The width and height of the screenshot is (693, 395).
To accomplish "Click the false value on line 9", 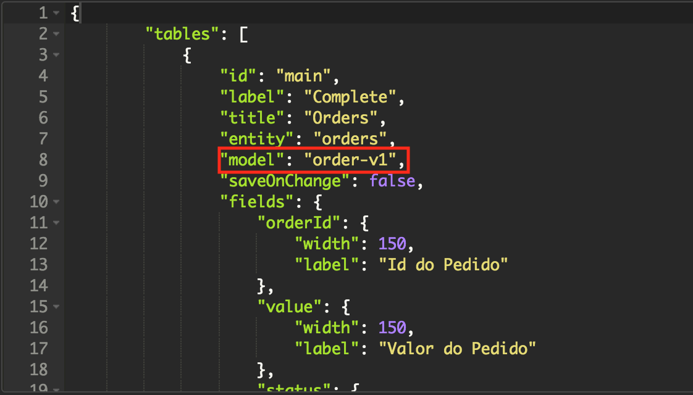I will pos(392,181).
